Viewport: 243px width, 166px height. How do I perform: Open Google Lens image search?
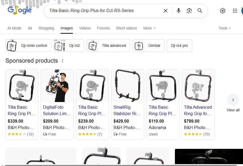coord(189,11)
